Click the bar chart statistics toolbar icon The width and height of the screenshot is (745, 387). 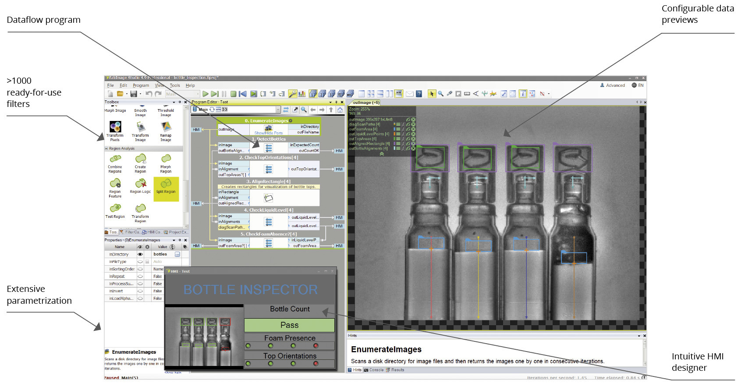tap(302, 94)
